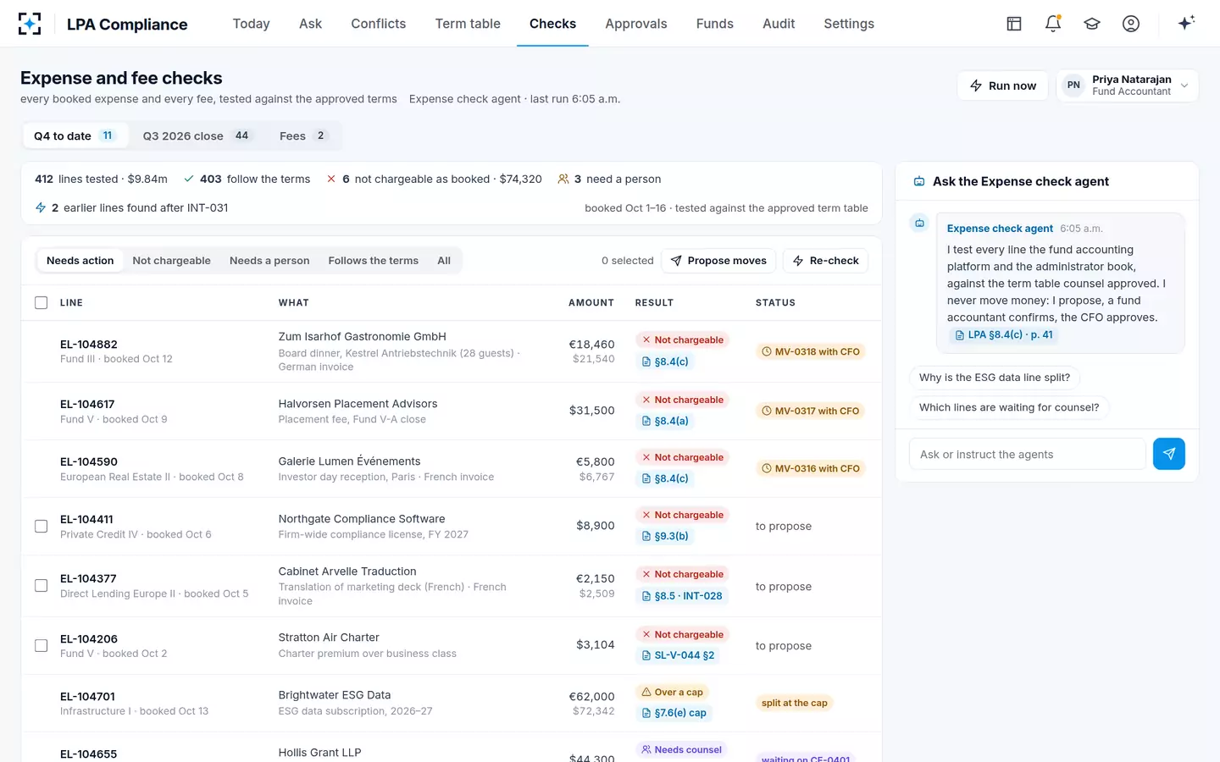Focus the 'Ask or instruct the agents' field
Screen dimensions: 1220x762
[x=1028, y=454]
